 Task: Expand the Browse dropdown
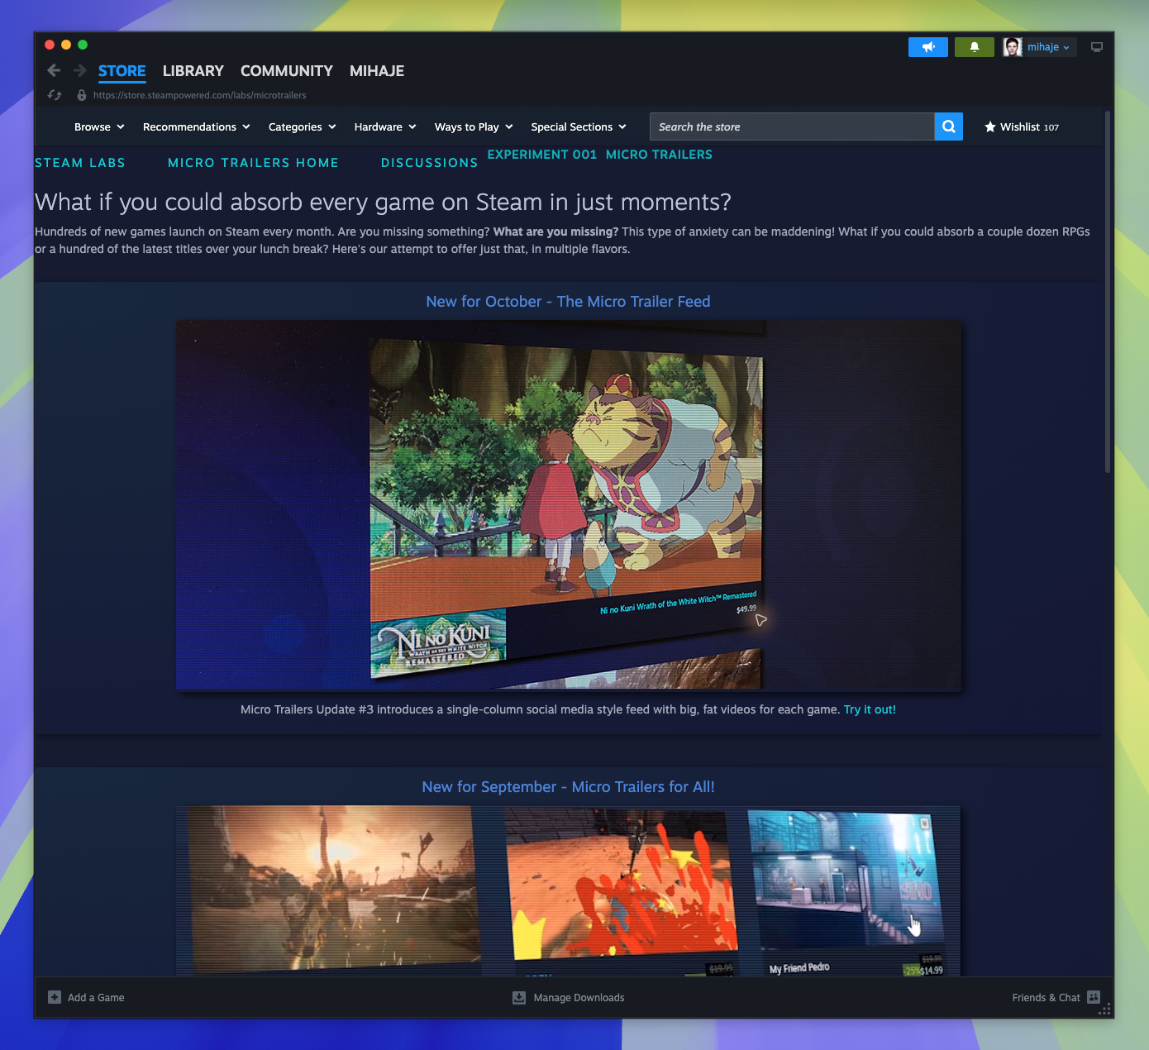click(x=99, y=126)
